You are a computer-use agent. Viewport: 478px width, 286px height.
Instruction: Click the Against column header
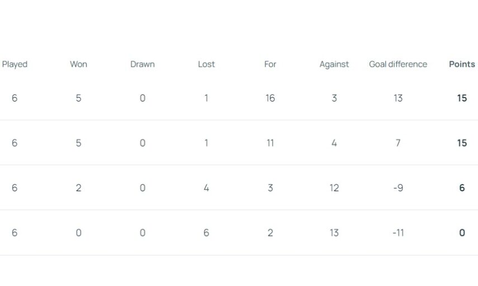(x=334, y=64)
